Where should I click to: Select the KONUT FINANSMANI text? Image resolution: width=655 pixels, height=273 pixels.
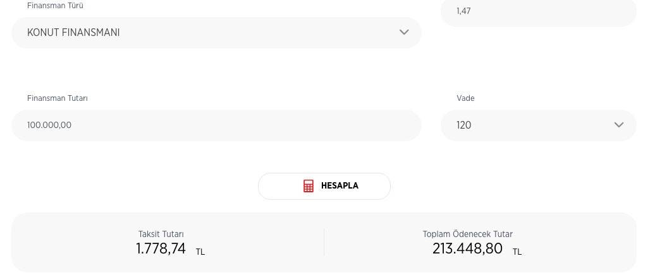(73, 33)
